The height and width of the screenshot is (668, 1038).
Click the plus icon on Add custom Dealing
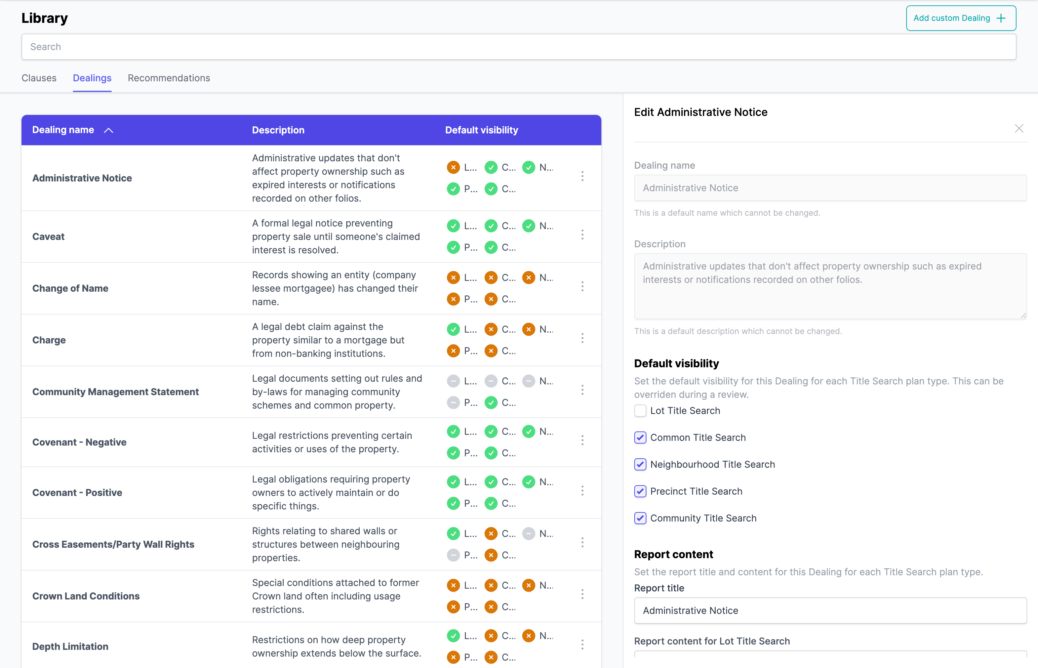pyautogui.click(x=1001, y=18)
